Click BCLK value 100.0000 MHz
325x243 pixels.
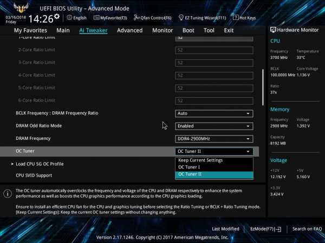(283, 75)
